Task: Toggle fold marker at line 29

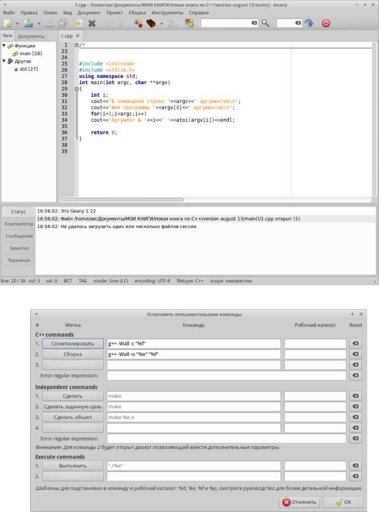Action: click(x=77, y=89)
